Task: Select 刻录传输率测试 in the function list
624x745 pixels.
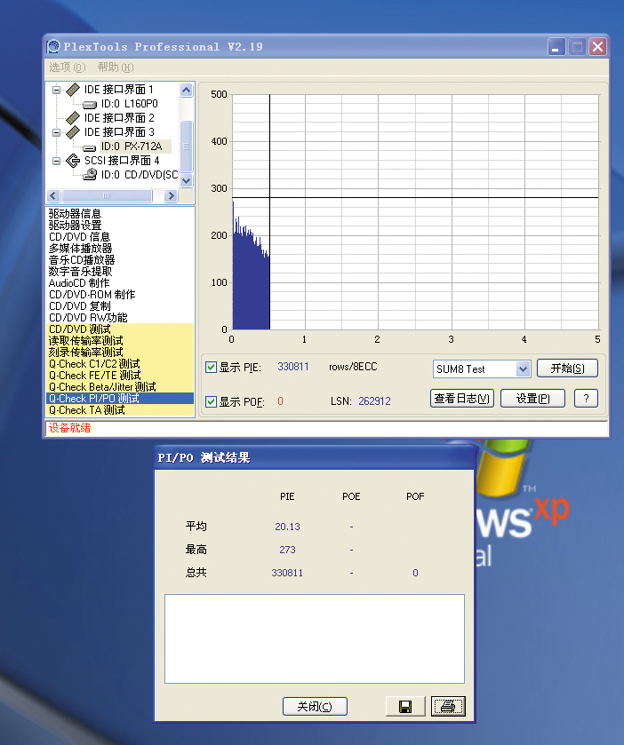Action: [x=120, y=352]
